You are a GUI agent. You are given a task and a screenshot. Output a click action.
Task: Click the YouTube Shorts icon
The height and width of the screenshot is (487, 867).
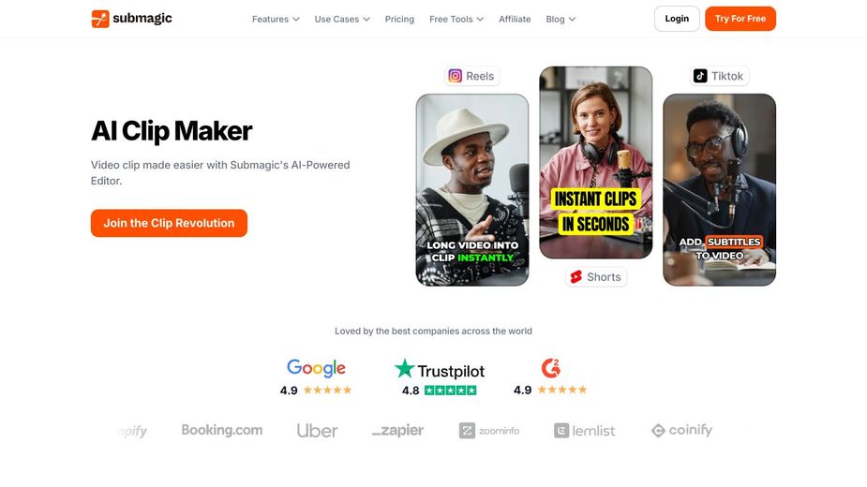pos(576,276)
